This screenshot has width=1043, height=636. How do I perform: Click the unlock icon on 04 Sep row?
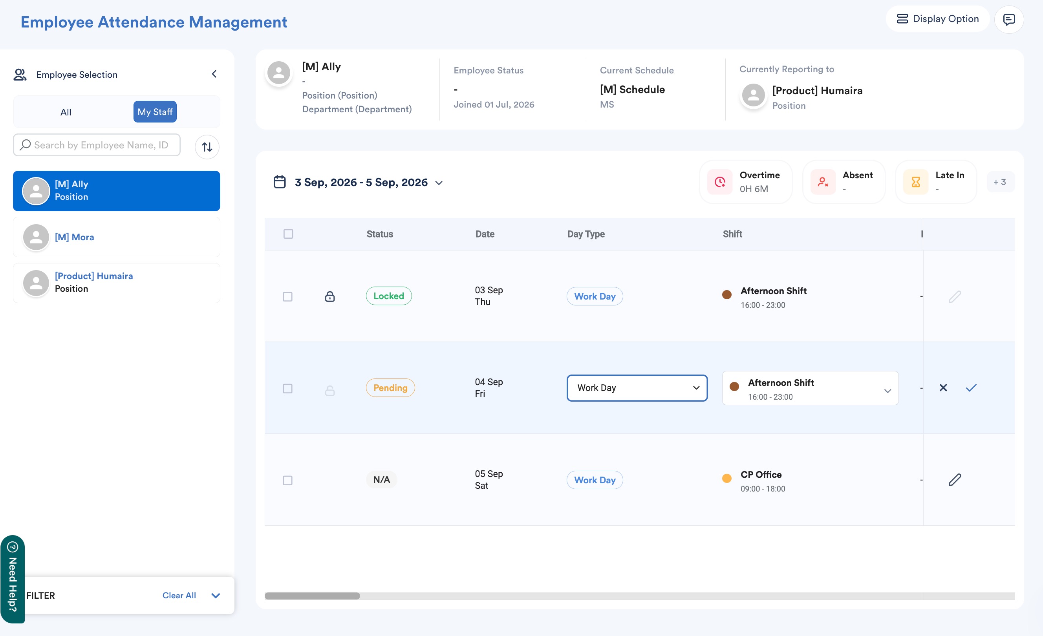(x=330, y=390)
